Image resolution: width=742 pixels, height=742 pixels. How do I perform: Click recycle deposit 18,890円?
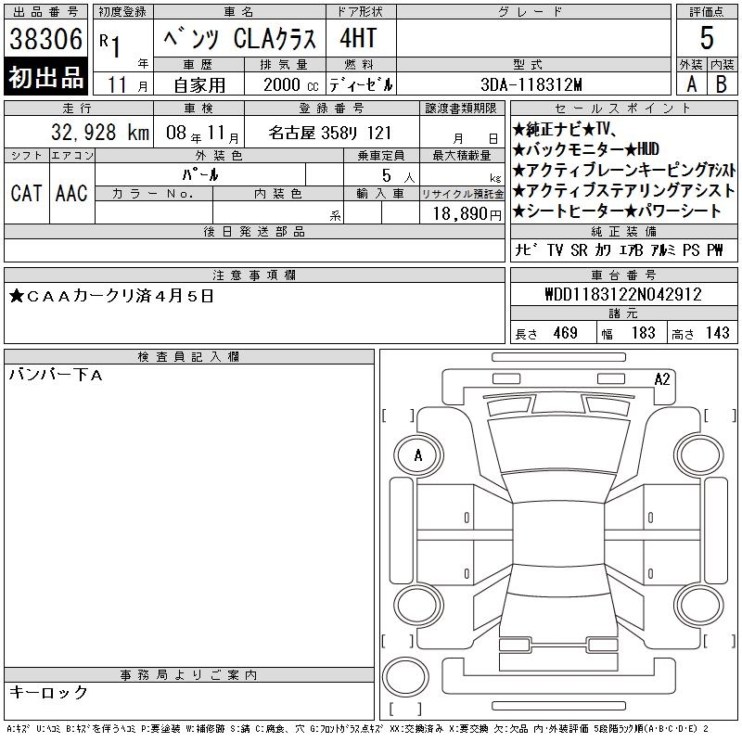tap(467, 214)
